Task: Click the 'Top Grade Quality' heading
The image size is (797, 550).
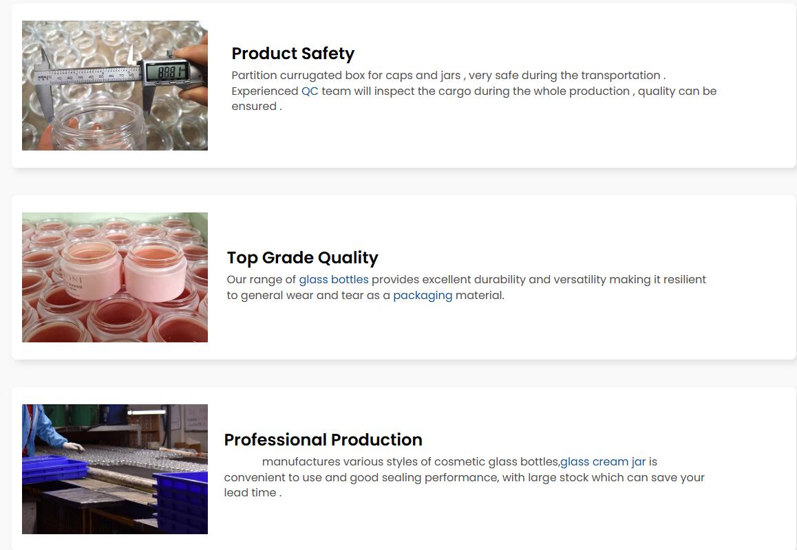Action: pyautogui.click(x=302, y=258)
